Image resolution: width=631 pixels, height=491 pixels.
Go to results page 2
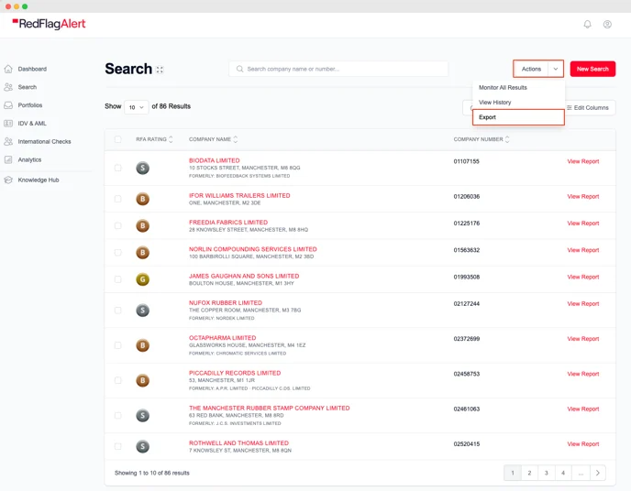point(529,473)
